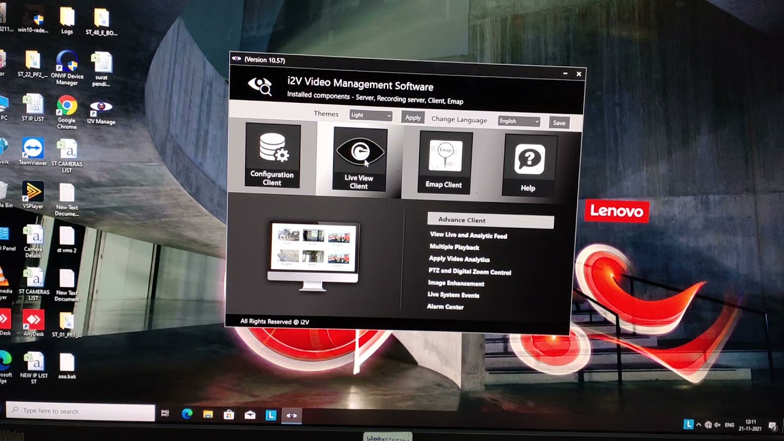The width and height of the screenshot is (784, 441).
Task: Open the Help tile
Action: pos(530,165)
